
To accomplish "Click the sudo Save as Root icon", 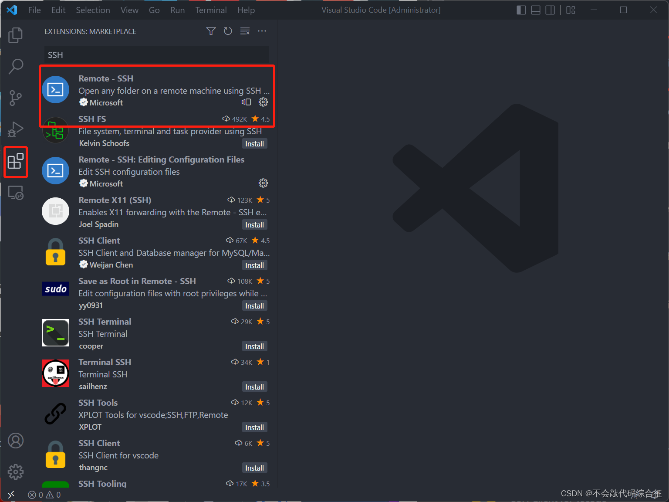I will coord(55,288).
